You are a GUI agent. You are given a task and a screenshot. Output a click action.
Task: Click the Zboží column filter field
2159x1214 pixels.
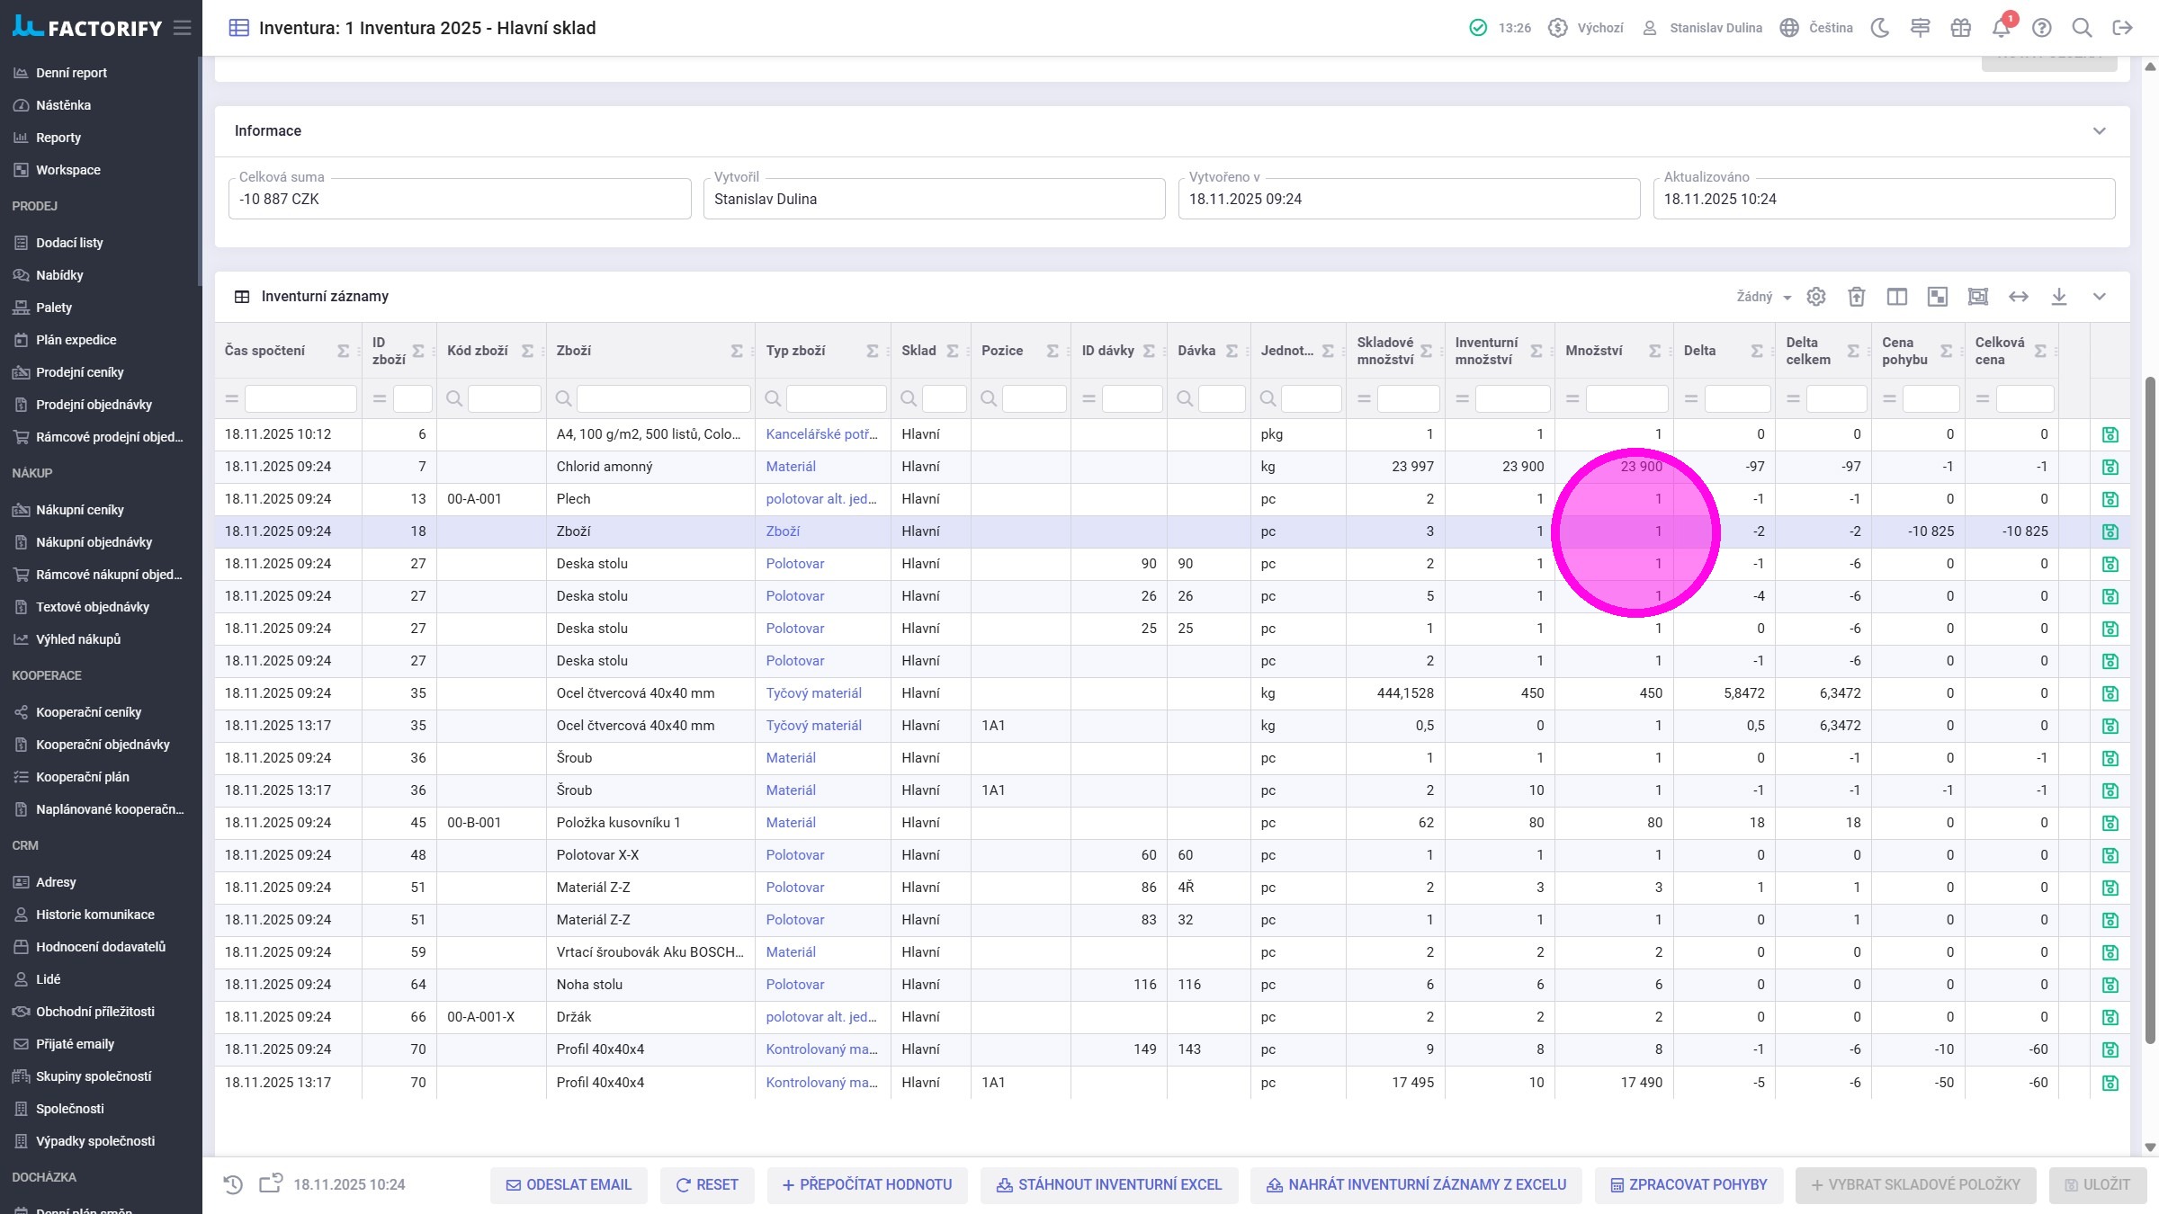(x=663, y=398)
